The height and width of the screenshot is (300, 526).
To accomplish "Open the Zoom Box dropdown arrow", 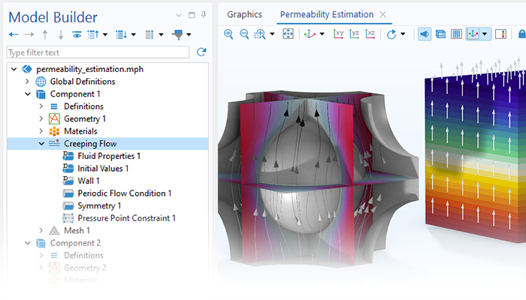I will [272, 34].
